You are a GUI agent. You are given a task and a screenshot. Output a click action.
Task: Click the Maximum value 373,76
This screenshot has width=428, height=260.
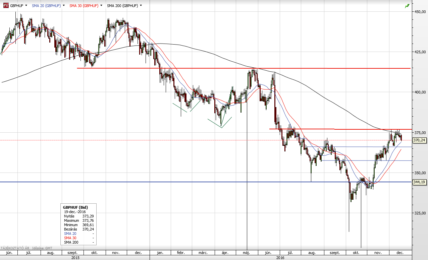pyautogui.click(x=88, y=221)
